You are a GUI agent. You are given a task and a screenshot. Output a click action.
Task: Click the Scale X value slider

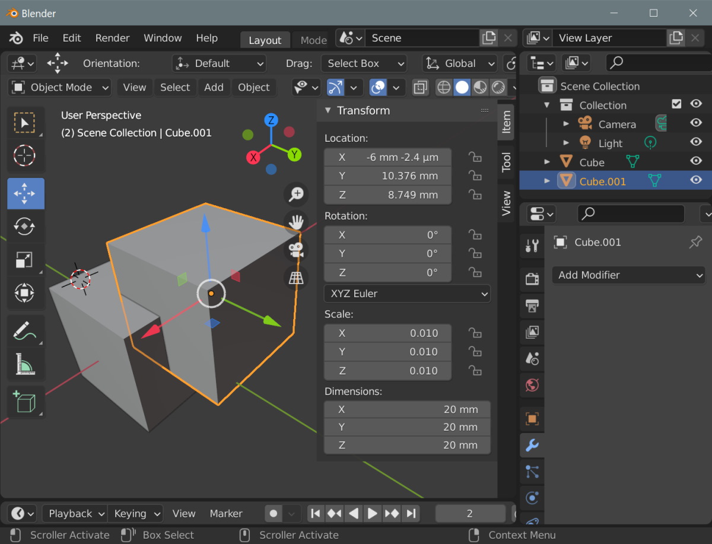point(387,333)
